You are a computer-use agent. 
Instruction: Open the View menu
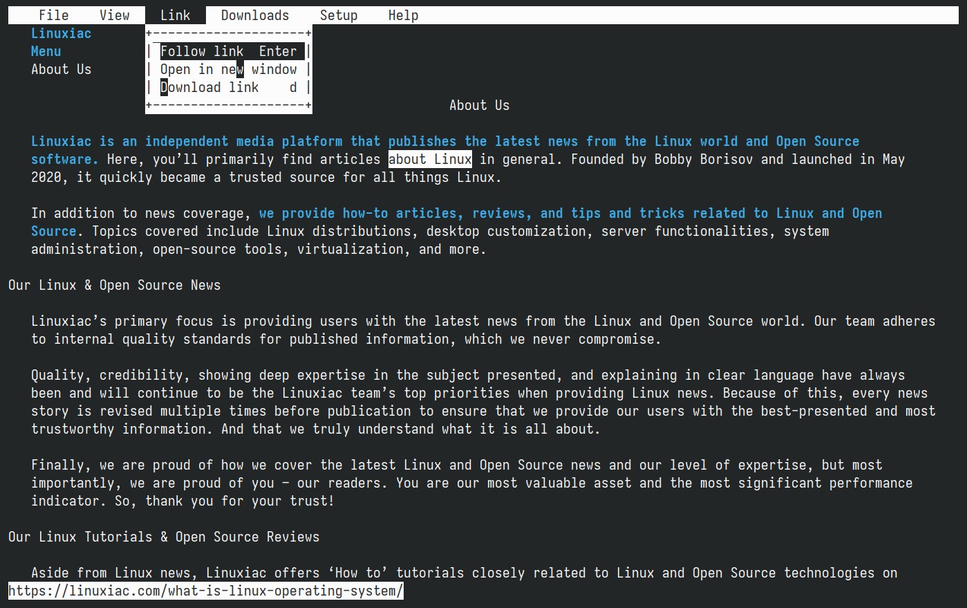(114, 15)
